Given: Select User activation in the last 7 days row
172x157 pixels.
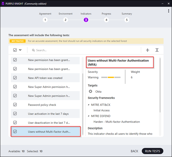Looking at the screenshot, I should [45, 113].
